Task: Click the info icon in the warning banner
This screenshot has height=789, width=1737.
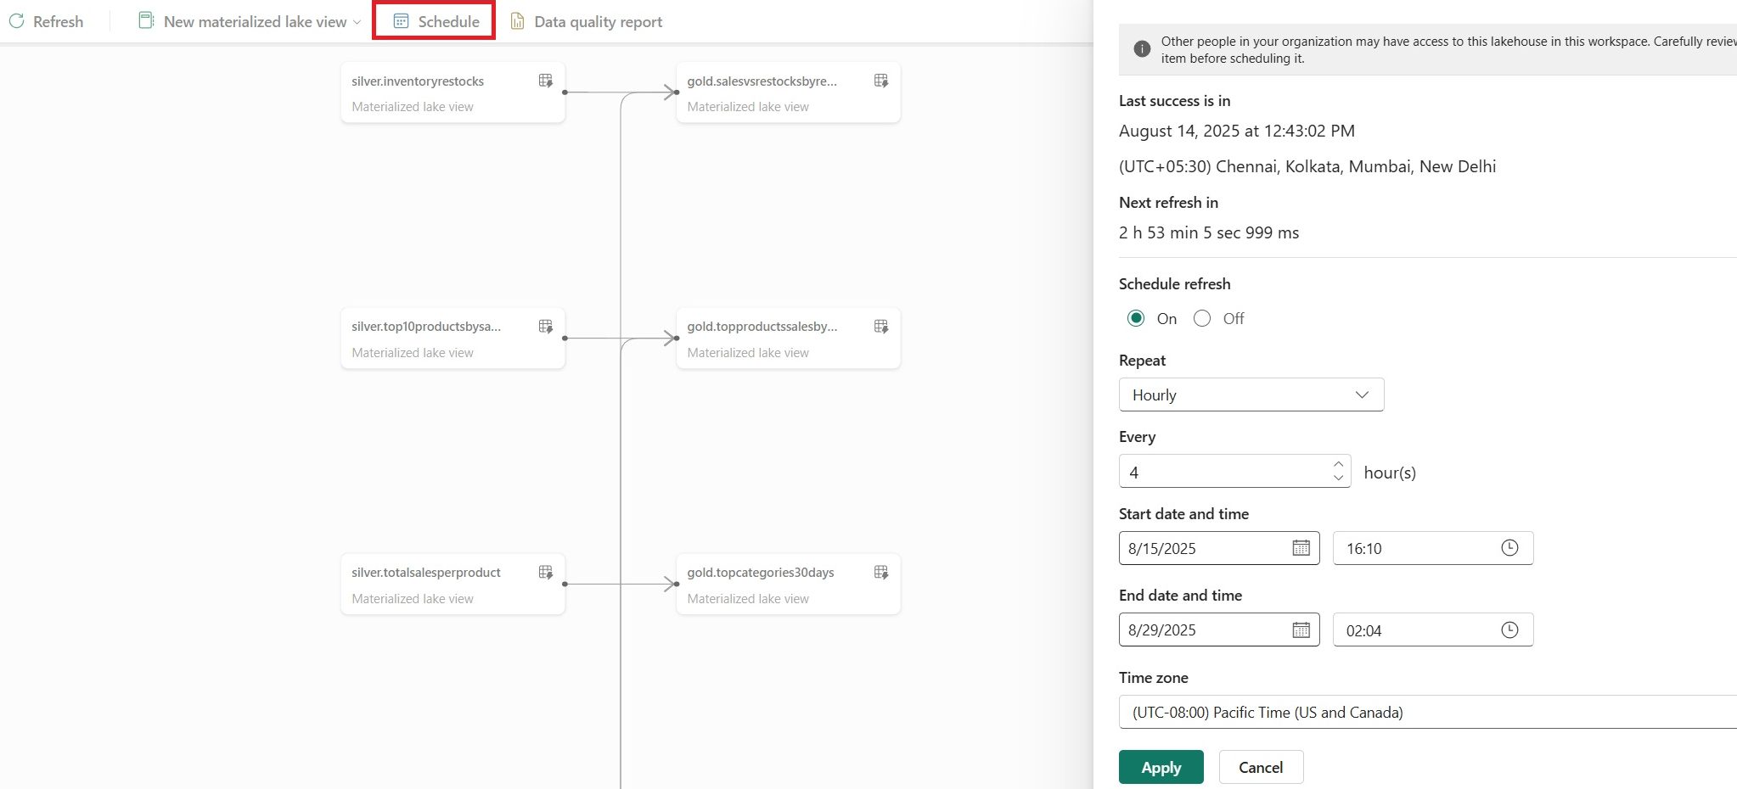Action: [1140, 48]
